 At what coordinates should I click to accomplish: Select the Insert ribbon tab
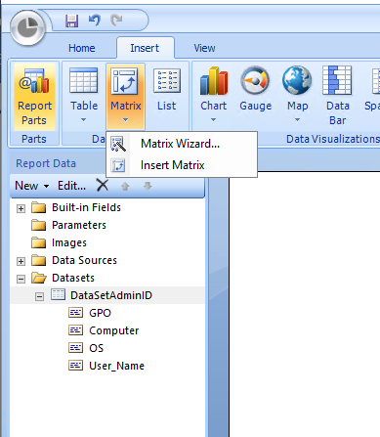[145, 48]
